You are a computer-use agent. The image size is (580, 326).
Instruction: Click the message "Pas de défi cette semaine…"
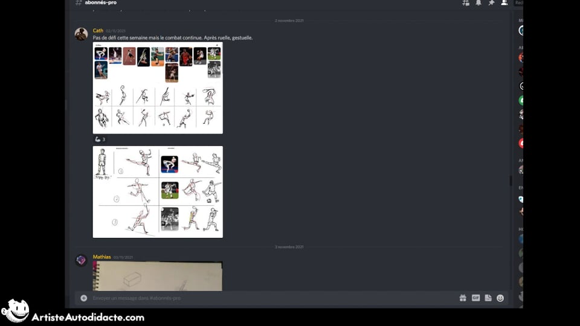[x=173, y=37]
